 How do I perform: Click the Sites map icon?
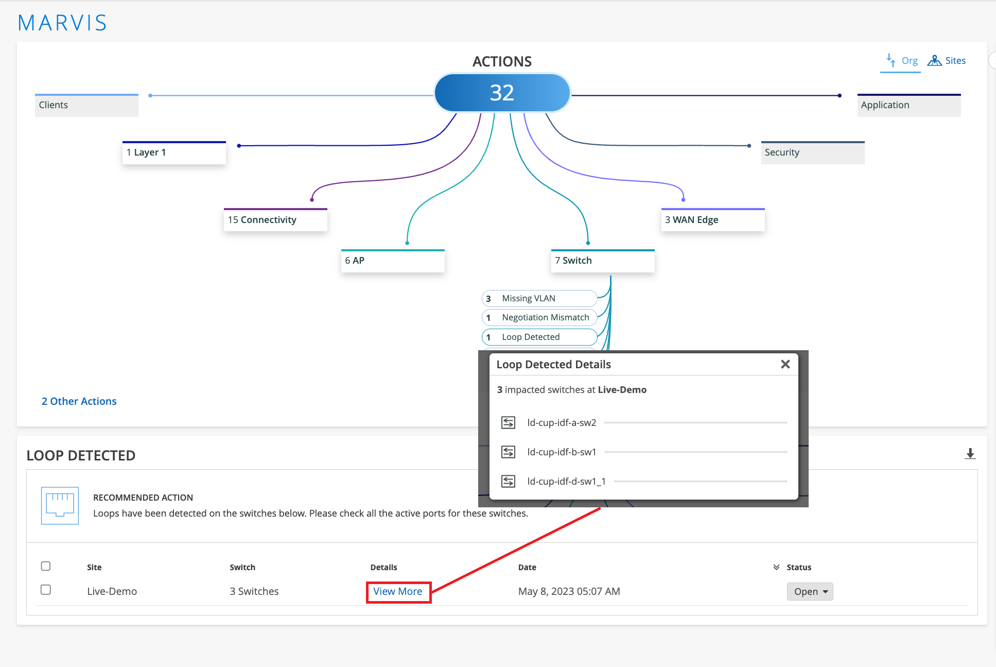[x=934, y=60]
